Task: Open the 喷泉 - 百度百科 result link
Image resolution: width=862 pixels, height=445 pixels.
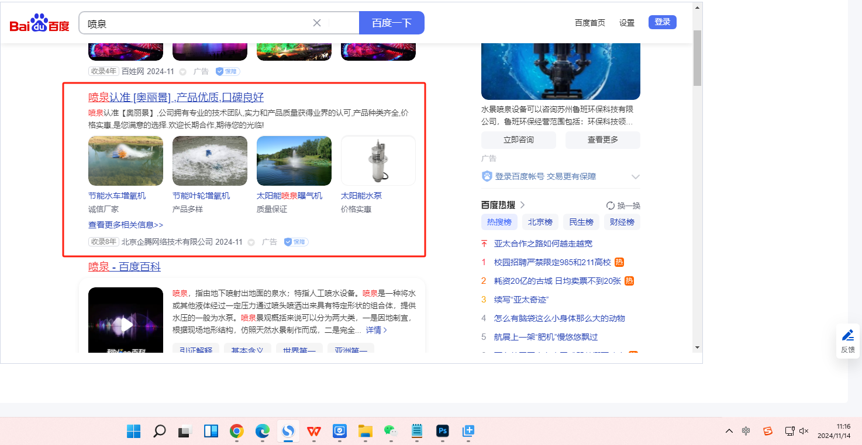Action: (x=125, y=267)
